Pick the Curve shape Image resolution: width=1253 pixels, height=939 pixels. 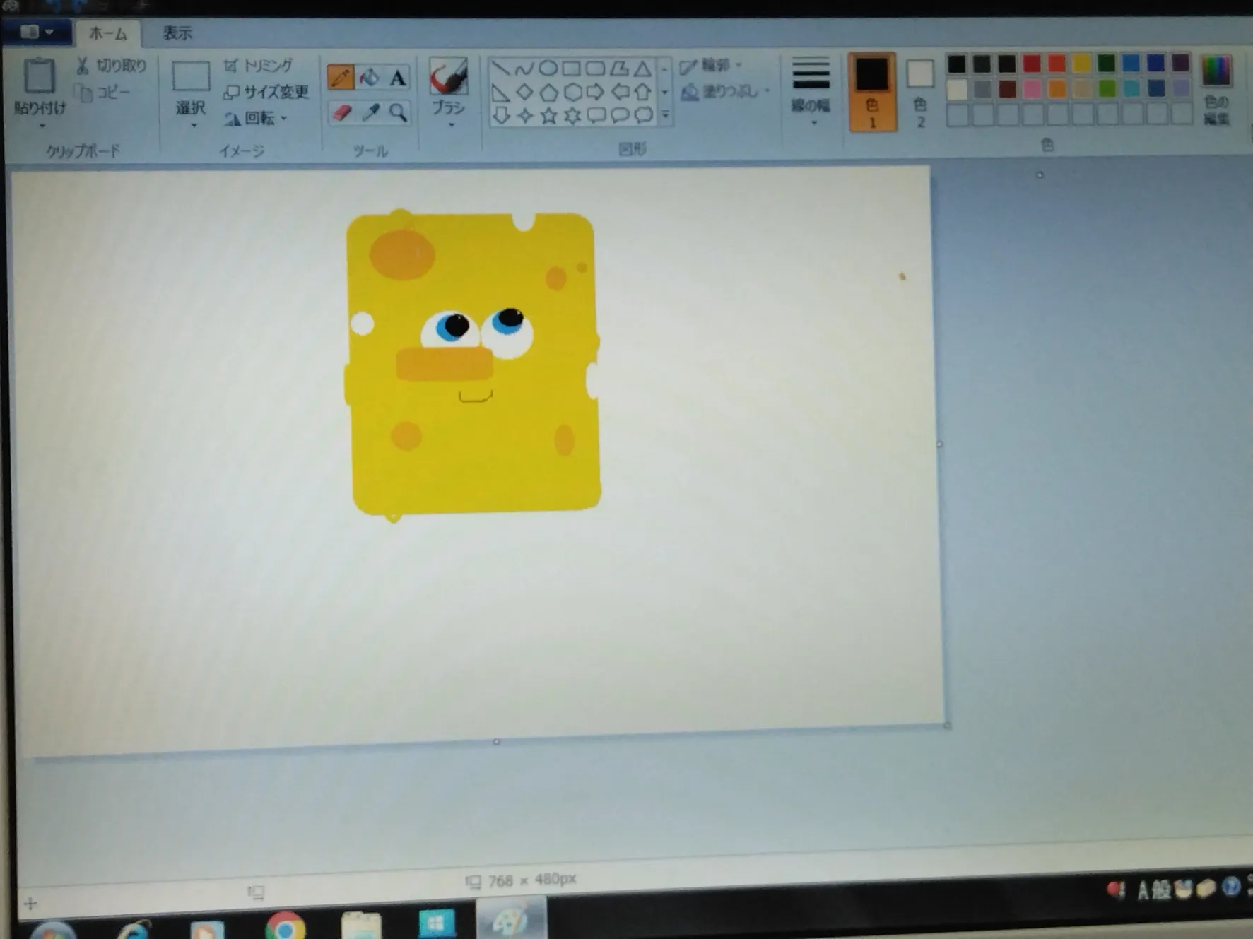point(524,69)
